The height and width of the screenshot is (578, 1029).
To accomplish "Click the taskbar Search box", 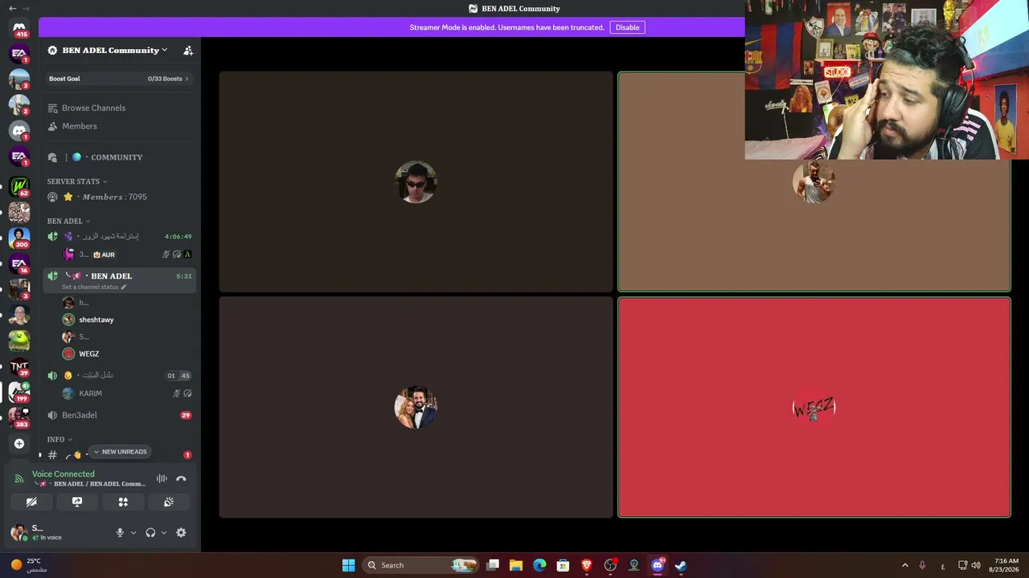I will tap(420, 565).
